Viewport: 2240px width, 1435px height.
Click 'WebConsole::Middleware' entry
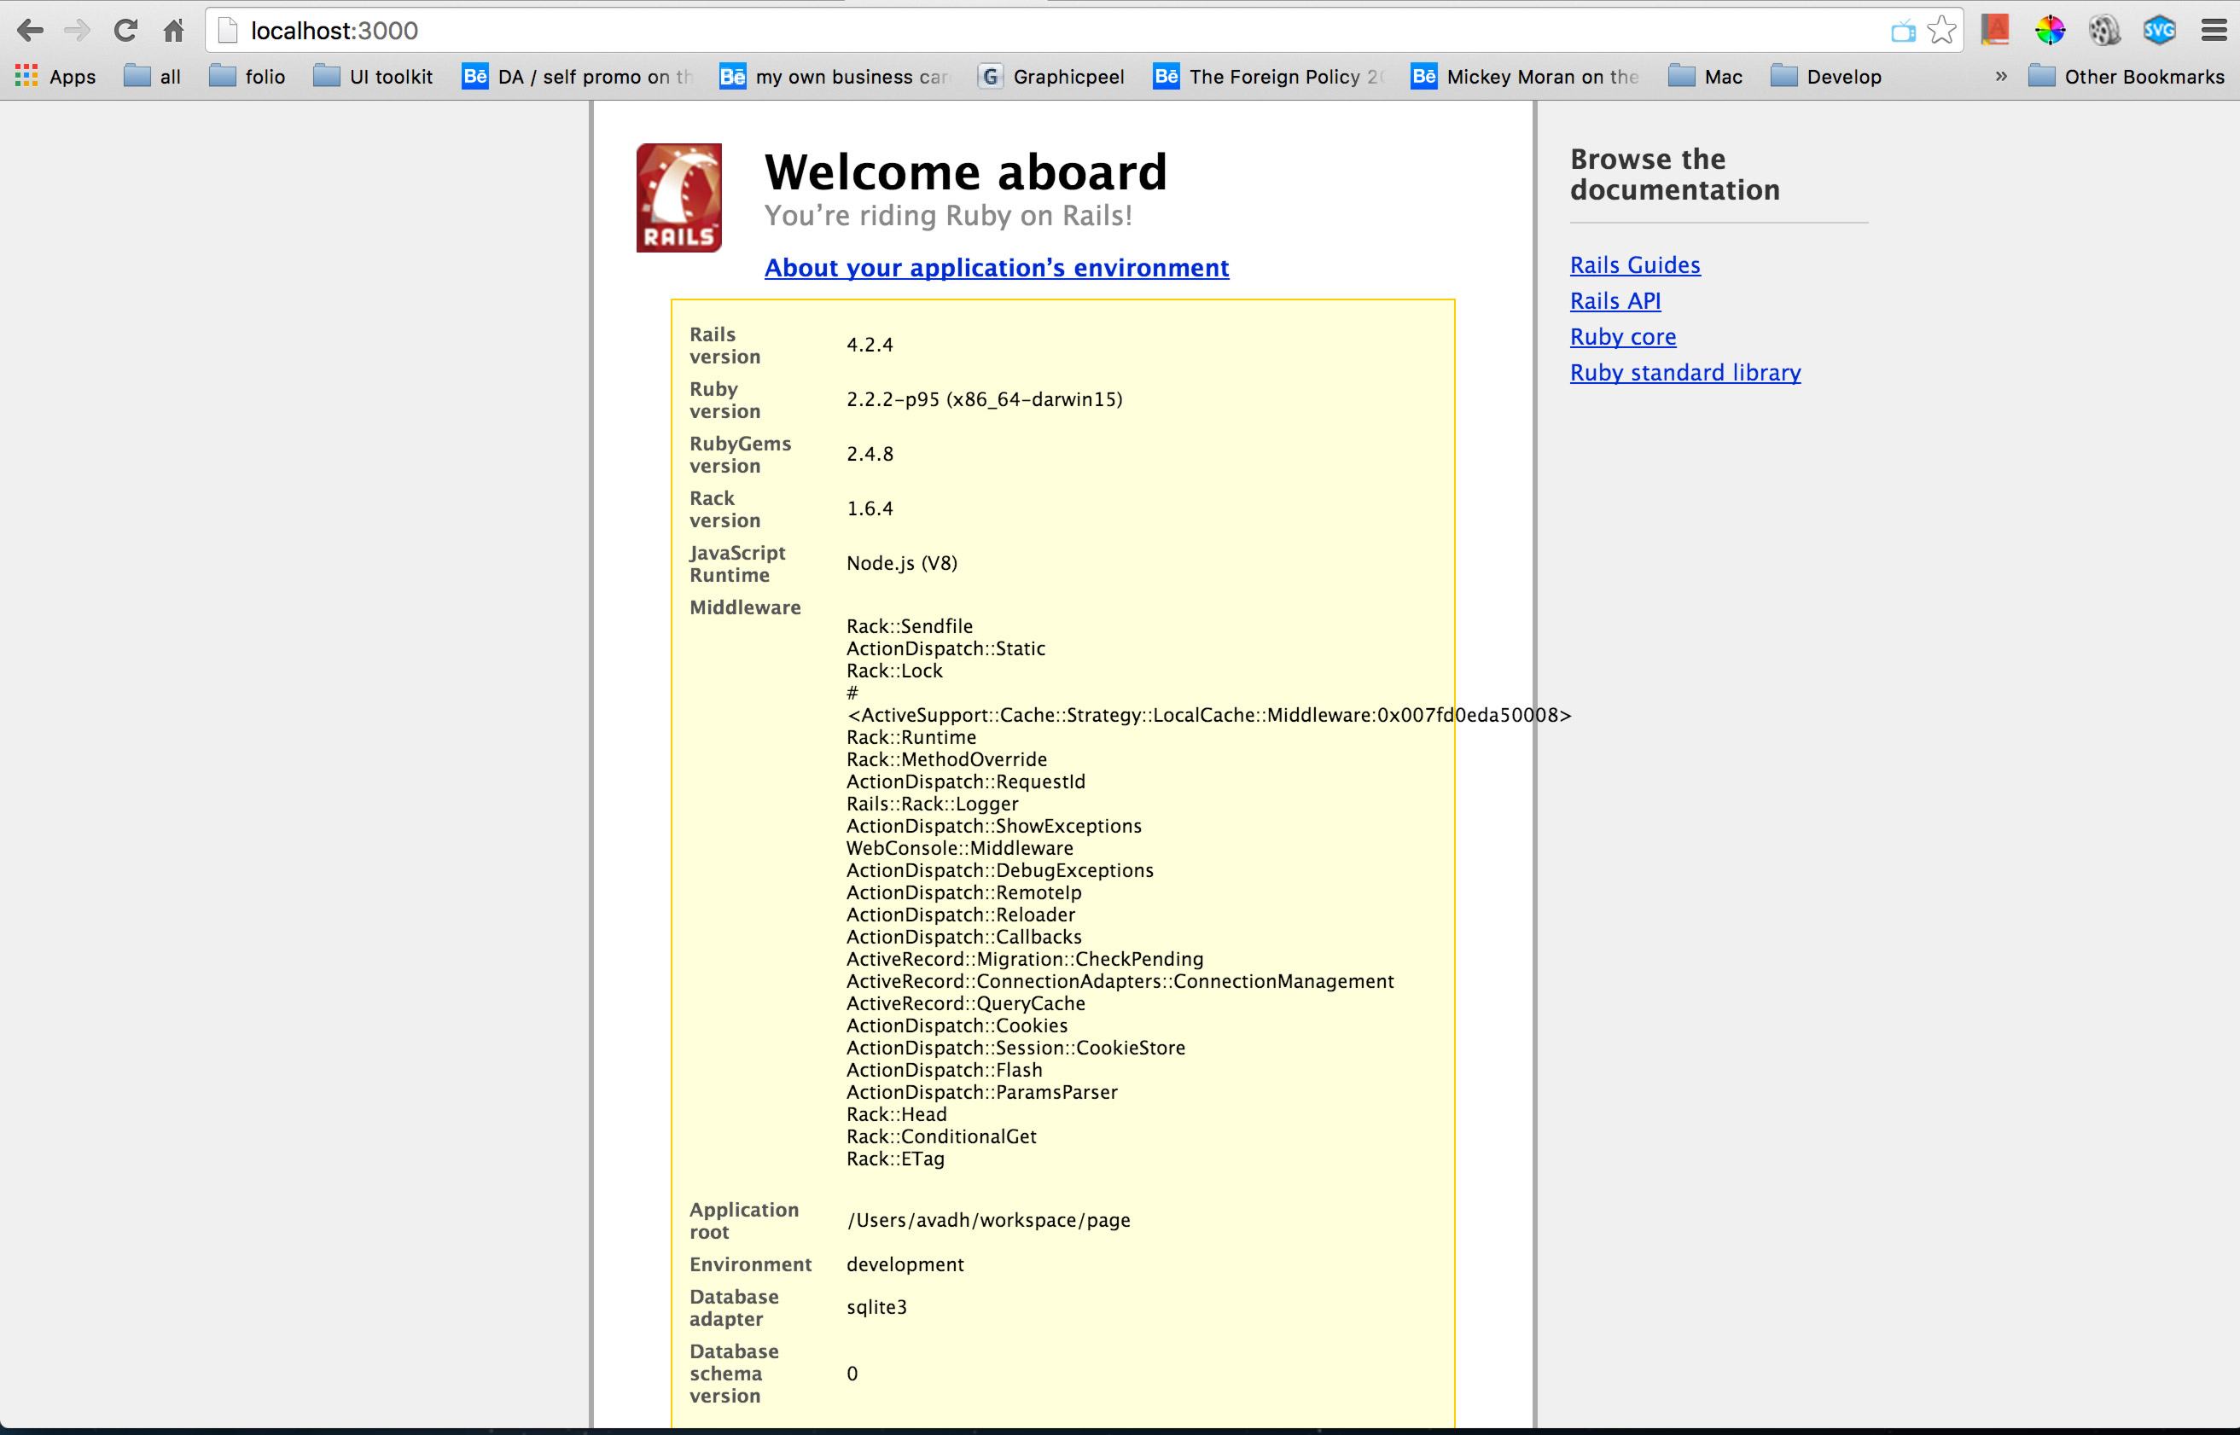959,848
